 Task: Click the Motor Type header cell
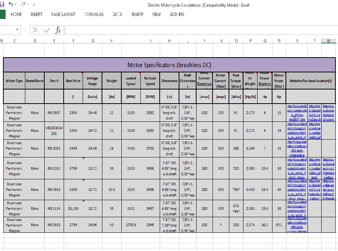coord(14,81)
